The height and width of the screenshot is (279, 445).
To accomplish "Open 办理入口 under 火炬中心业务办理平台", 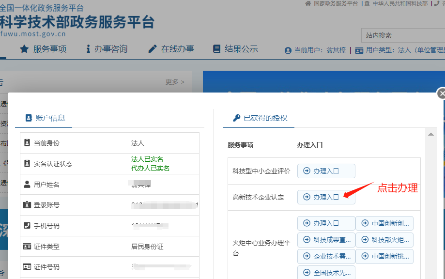I will (326, 223).
